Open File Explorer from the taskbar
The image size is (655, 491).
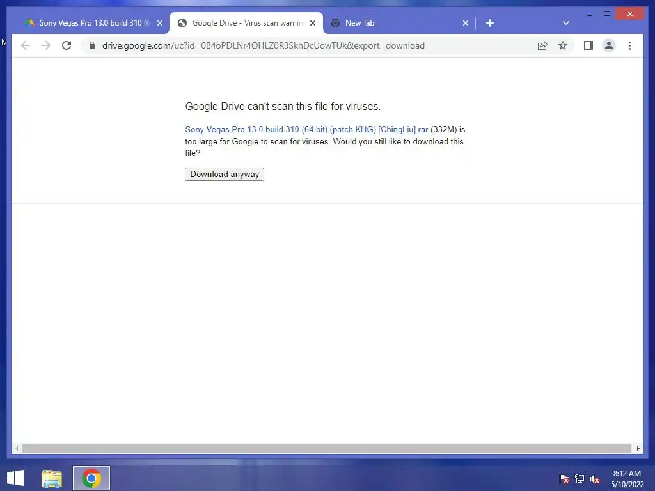tap(52, 478)
